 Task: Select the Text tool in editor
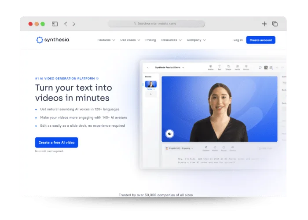[220, 67]
